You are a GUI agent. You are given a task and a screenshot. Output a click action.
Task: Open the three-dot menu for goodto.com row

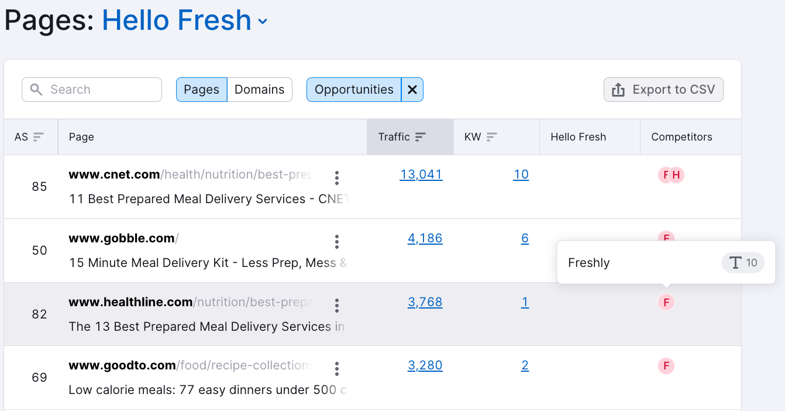pyautogui.click(x=336, y=368)
